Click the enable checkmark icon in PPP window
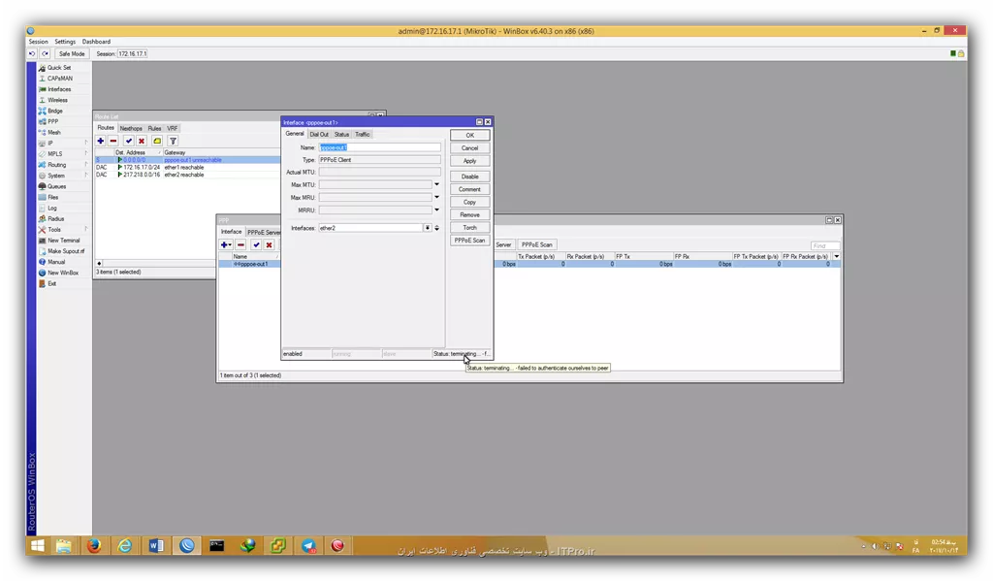 (256, 244)
